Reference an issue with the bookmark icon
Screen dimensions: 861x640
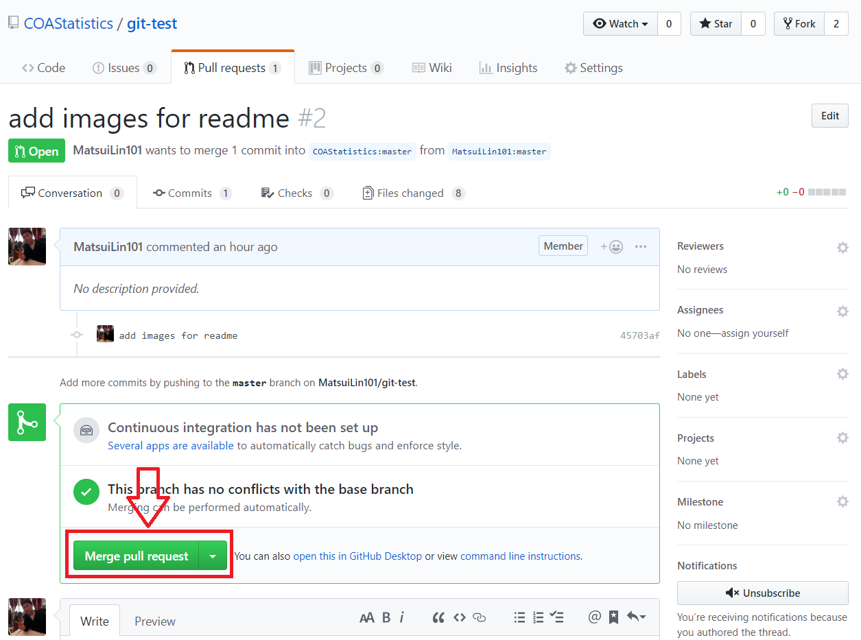coord(613,617)
